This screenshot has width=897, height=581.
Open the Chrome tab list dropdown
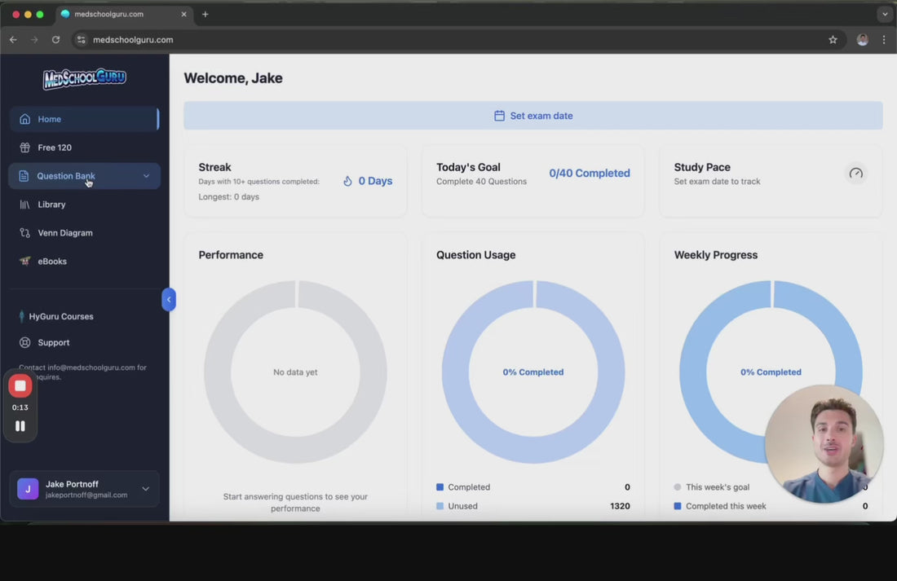coord(885,14)
